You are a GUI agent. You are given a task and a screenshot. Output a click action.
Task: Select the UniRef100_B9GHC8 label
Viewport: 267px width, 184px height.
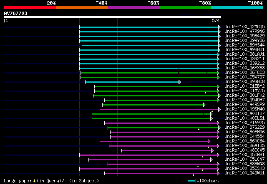point(244,82)
